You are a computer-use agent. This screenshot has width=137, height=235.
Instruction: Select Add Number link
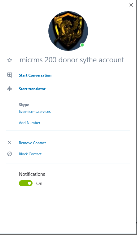(29, 123)
